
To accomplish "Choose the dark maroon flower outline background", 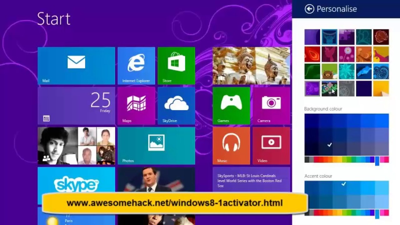I will tap(381, 37).
